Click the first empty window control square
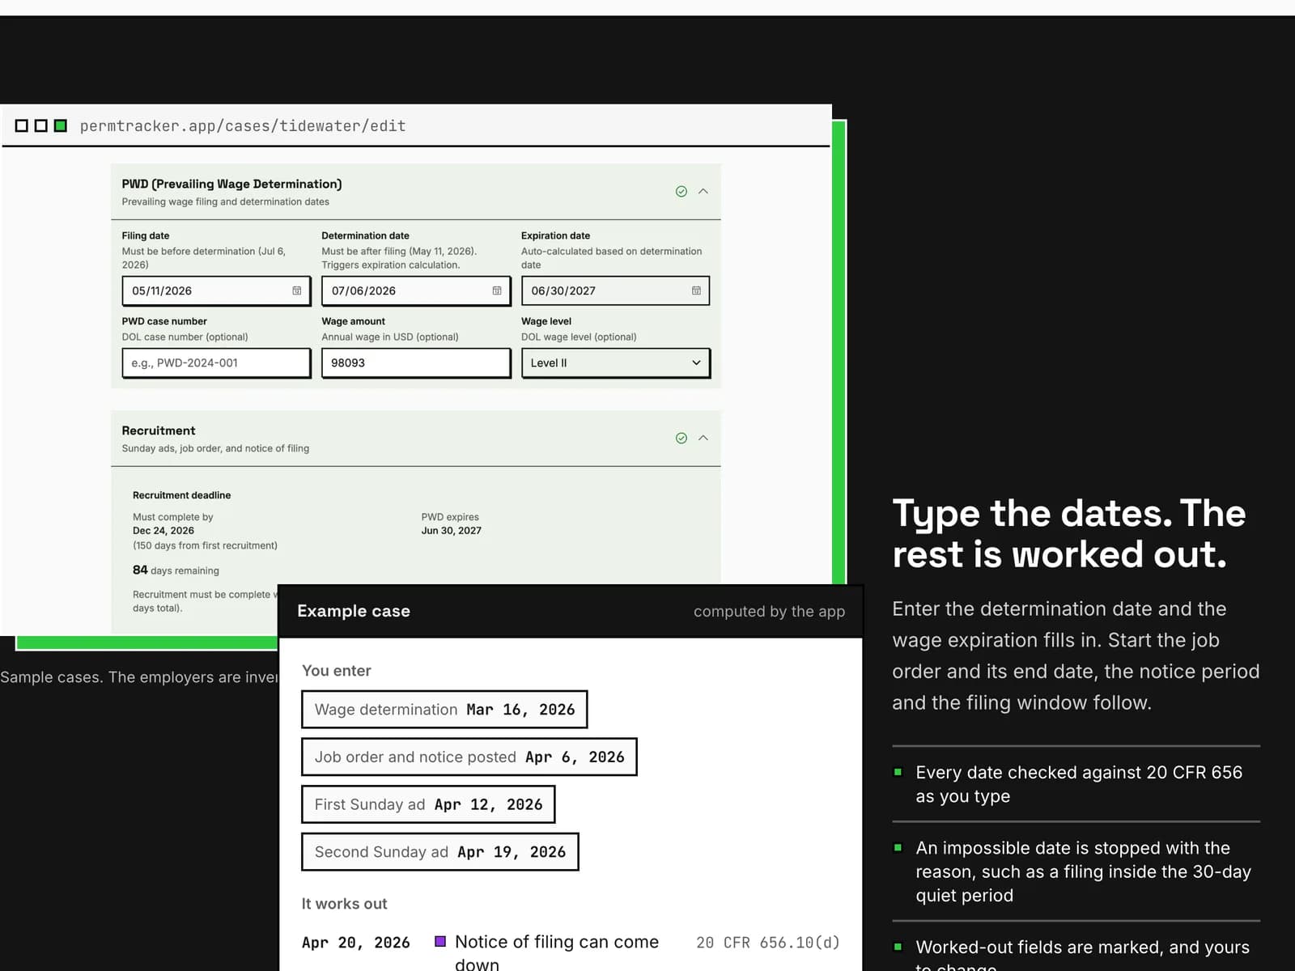Screen dimensions: 1295x971 pos(22,125)
